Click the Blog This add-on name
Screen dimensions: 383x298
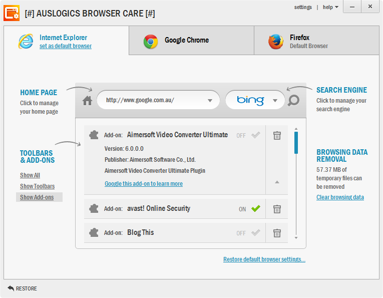[141, 232]
